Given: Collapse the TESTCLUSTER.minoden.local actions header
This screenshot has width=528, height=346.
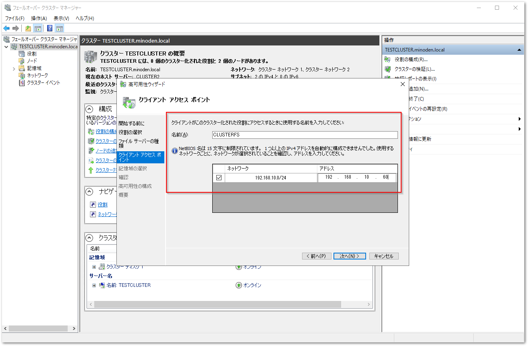Looking at the screenshot, I should pos(520,50).
